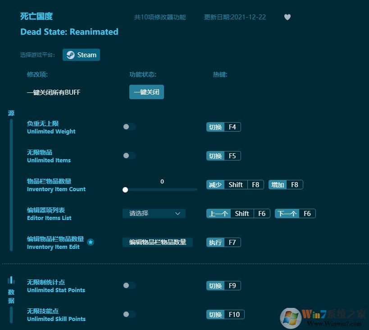Click the 功能状态 column header
Viewport: 369px width, 330px height.
tap(143, 74)
